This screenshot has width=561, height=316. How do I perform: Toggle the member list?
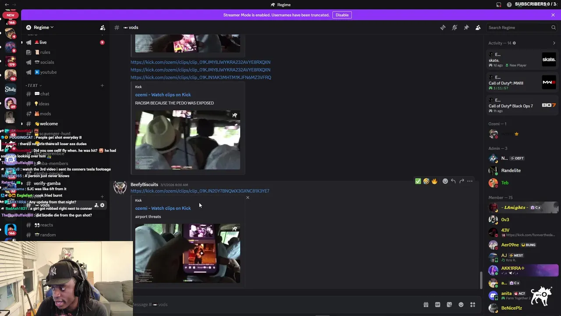point(478,28)
